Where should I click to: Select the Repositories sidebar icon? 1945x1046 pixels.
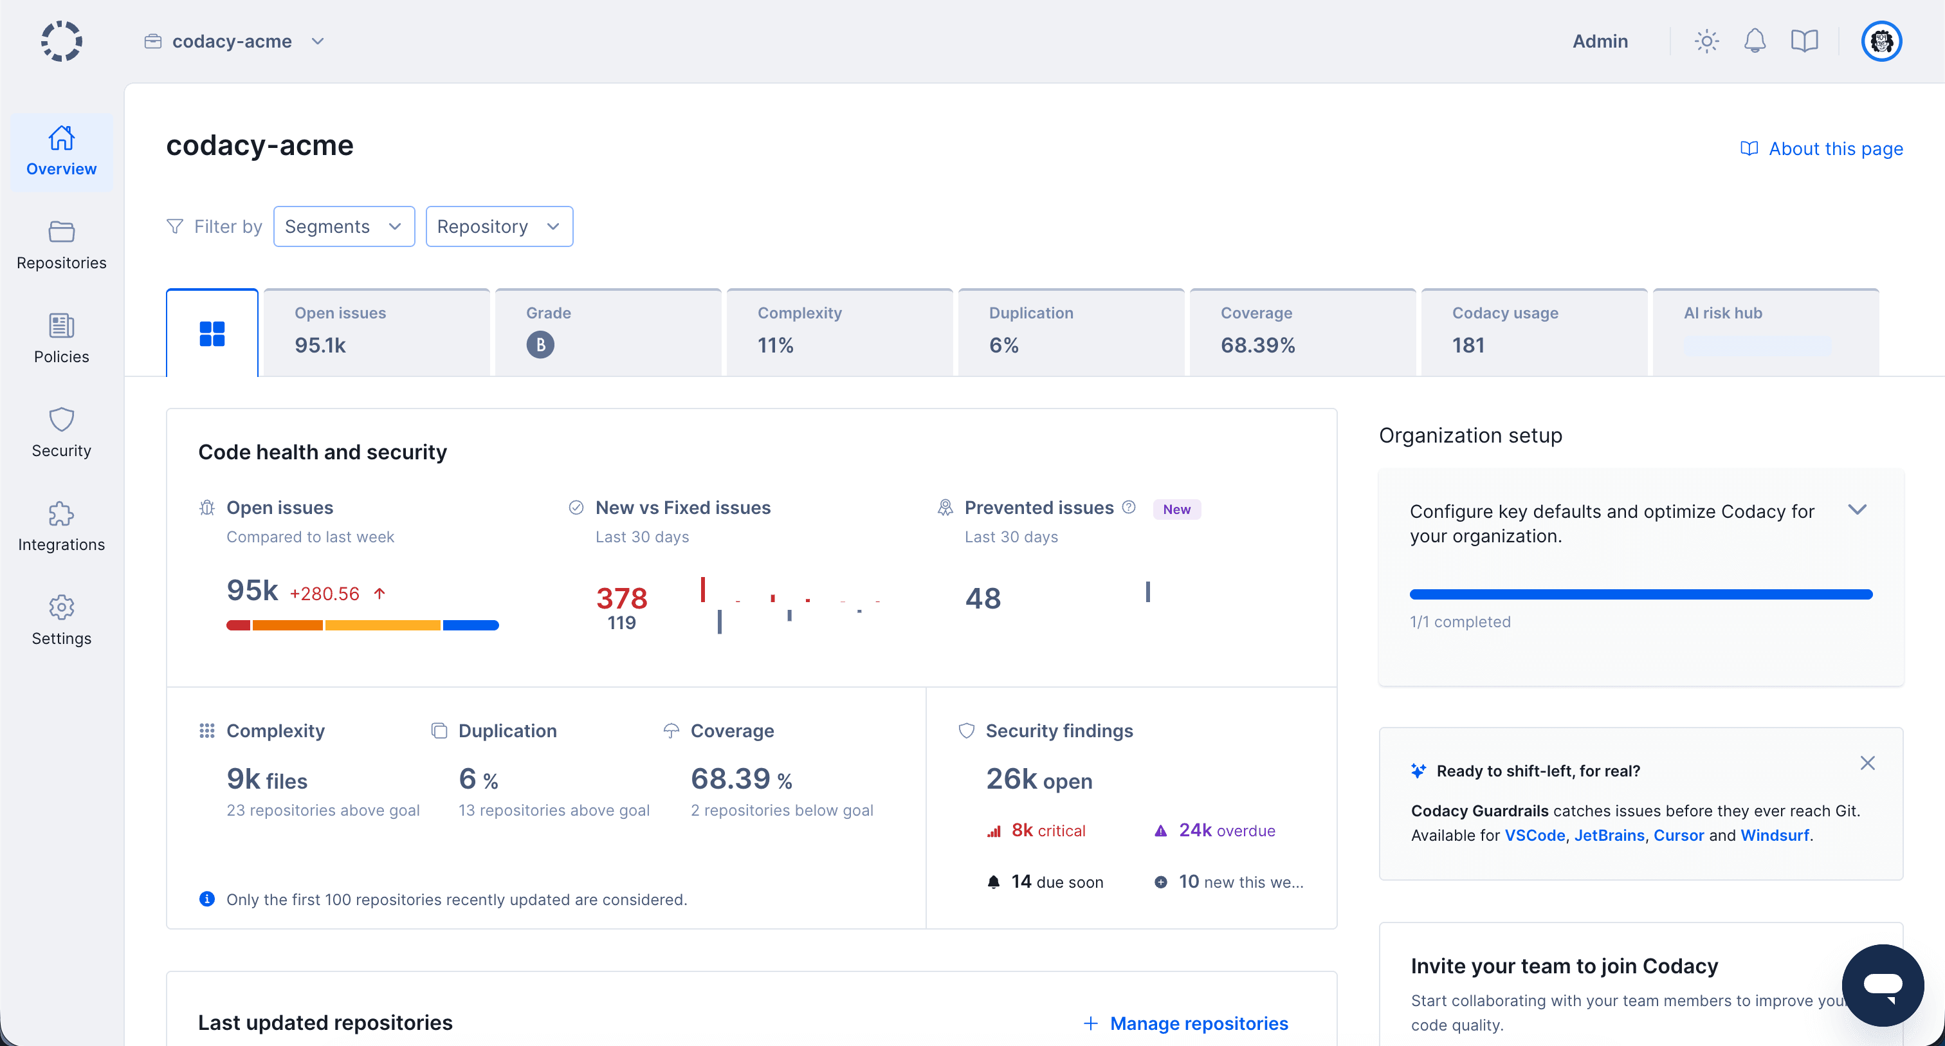[x=60, y=244]
